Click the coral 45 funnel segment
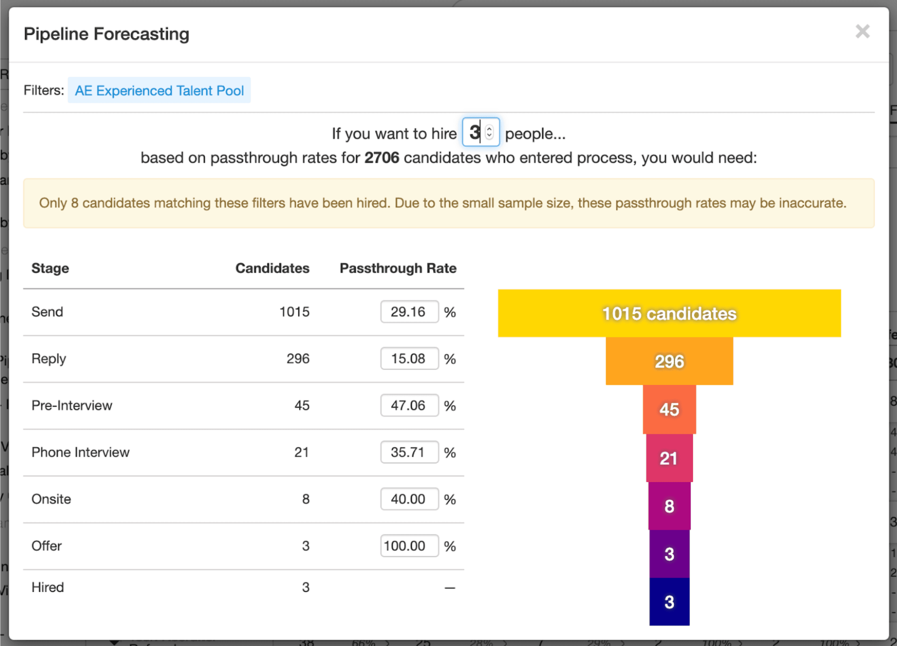The height and width of the screenshot is (646, 897). click(669, 409)
